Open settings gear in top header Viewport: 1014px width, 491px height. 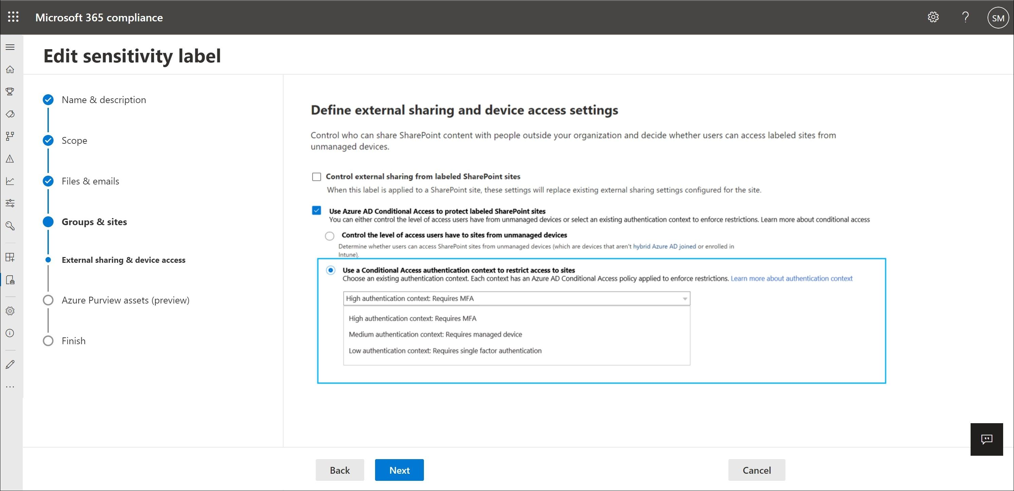[x=933, y=17]
